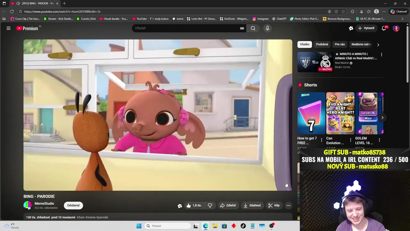Open more actions three-dot menu under video
410x231 pixels.
(288, 205)
